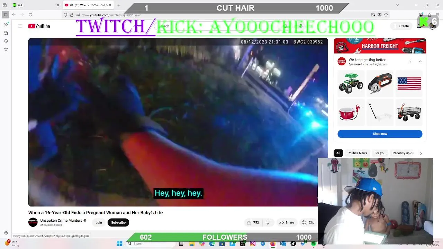Open Unspoken Crime Murders channel avatar
The image size is (443, 249).
click(33, 222)
